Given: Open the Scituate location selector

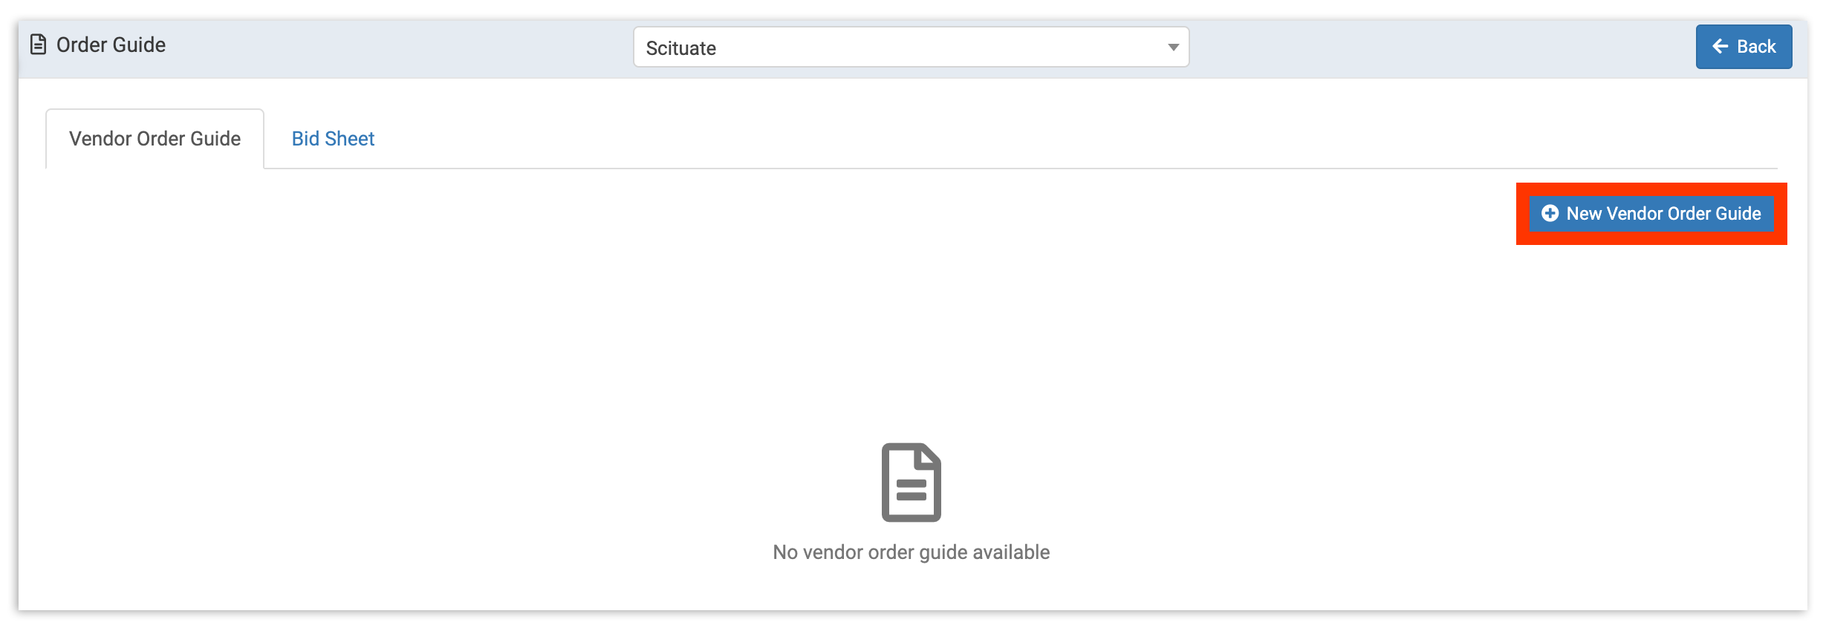Looking at the screenshot, I should pos(912,48).
